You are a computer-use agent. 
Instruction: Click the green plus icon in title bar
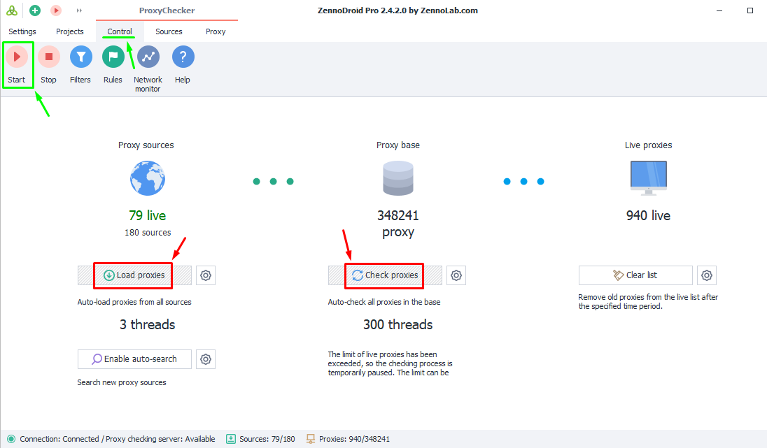(x=35, y=10)
